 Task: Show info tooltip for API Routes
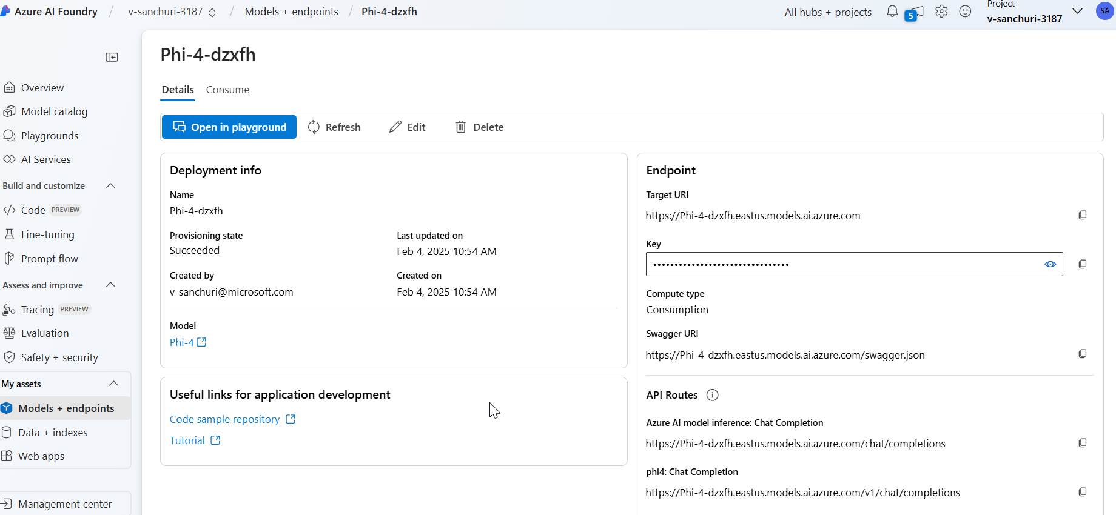click(x=713, y=395)
